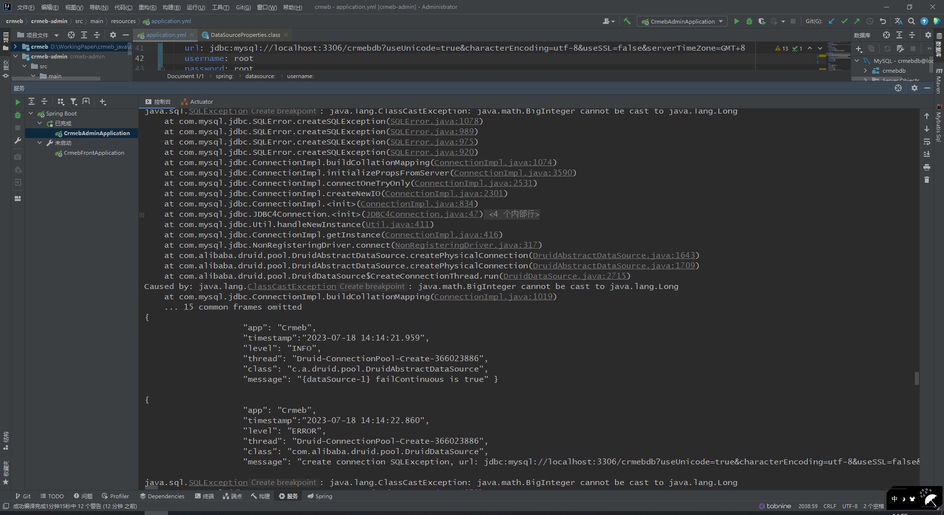Open the 项目文件 view selector dropdown

38,35
